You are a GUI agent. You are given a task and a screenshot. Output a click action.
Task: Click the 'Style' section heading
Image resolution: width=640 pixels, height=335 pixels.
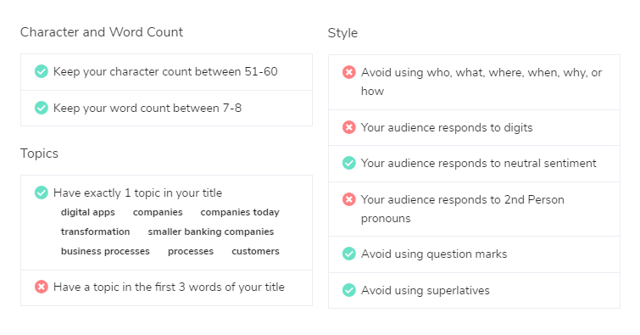click(x=342, y=33)
